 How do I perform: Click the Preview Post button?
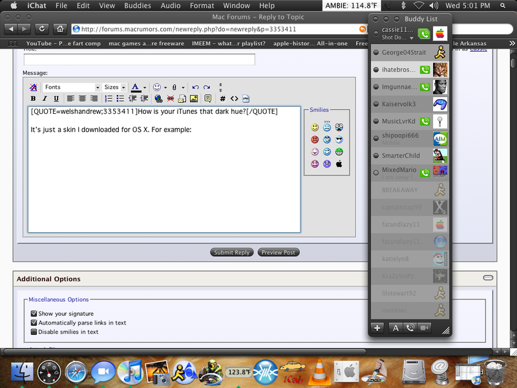tap(279, 252)
